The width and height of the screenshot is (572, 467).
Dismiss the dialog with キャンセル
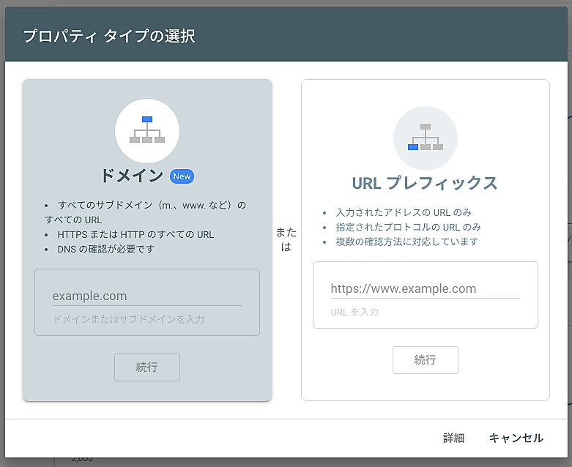[x=516, y=438]
